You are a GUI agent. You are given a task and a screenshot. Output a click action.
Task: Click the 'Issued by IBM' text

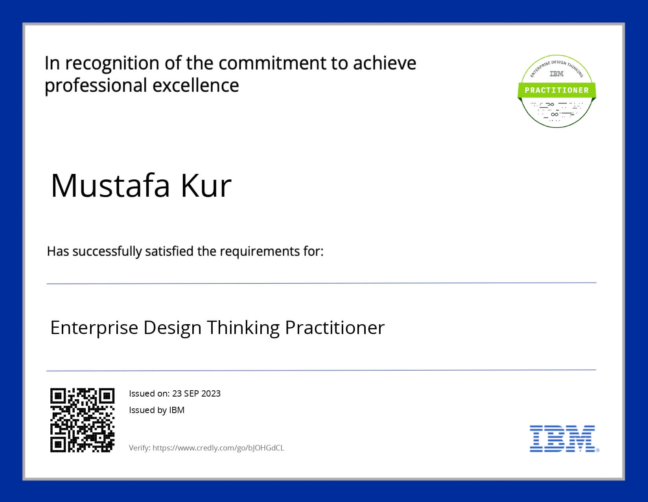click(x=156, y=410)
